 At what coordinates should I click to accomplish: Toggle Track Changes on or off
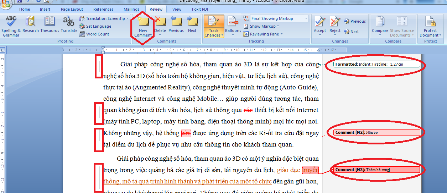tap(214, 26)
